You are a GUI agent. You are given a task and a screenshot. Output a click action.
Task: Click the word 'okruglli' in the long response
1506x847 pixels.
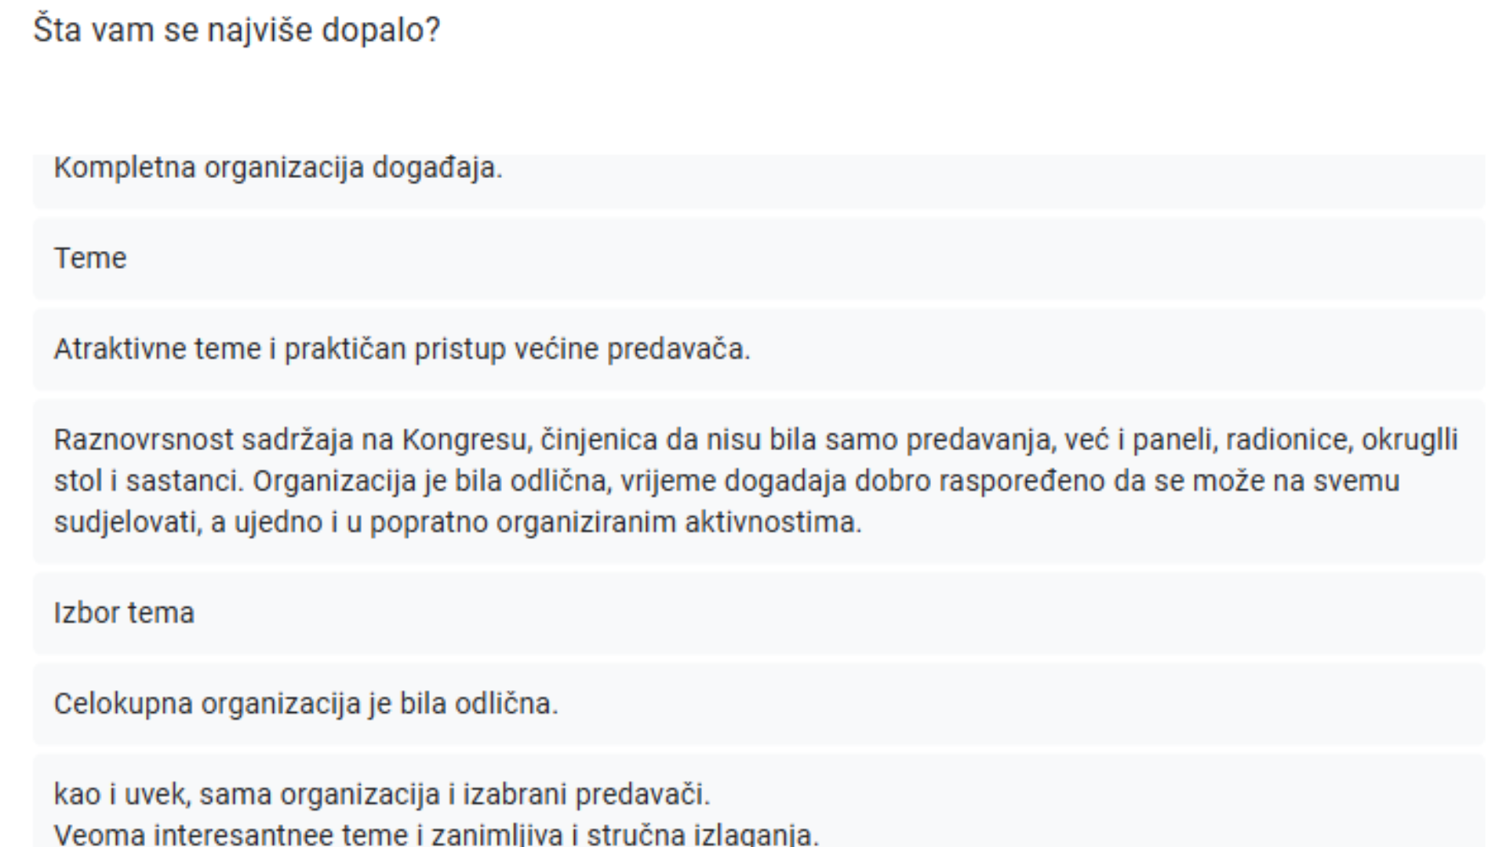[1410, 440]
